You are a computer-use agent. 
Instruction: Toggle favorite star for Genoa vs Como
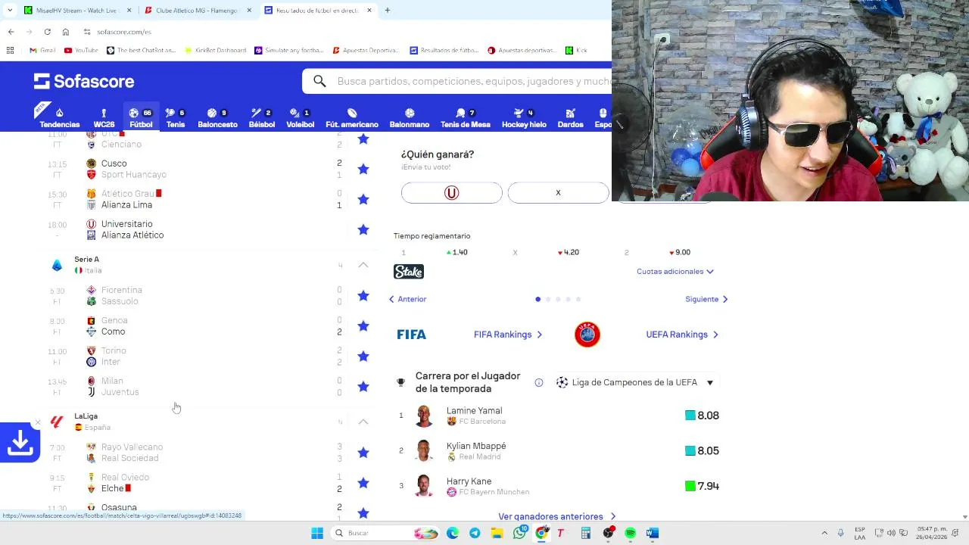click(363, 325)
